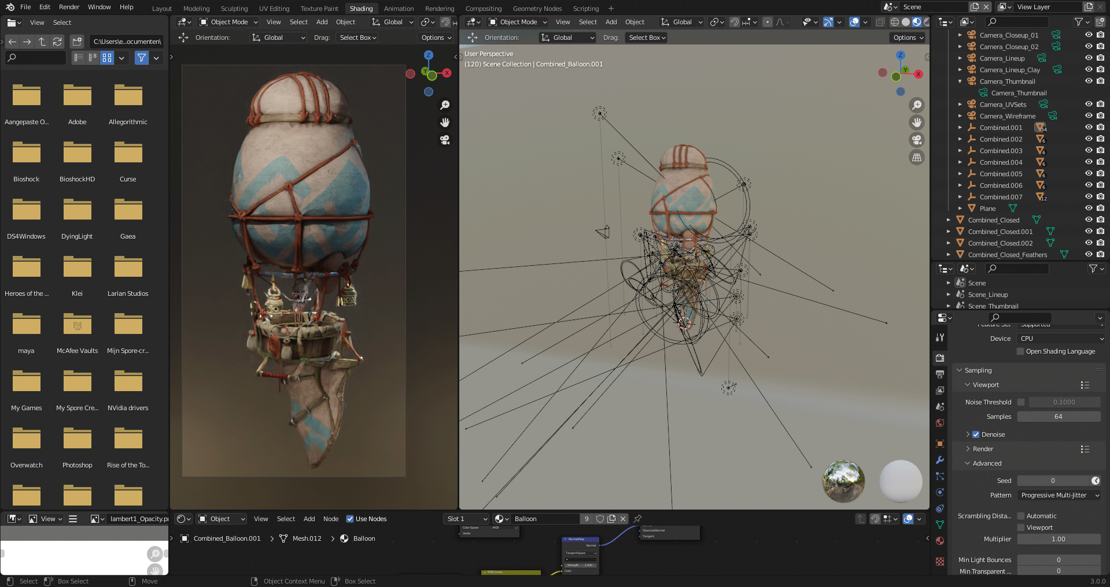The width and height of the screenshot is (1110, 587).
Task: Hide Camera_Closeup_01 with eye icon
Action: coord(1089,35)
